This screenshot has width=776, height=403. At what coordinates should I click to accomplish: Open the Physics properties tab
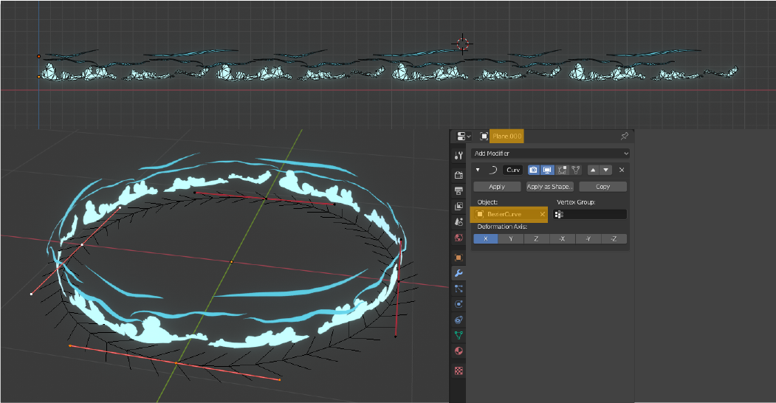click(459, 304)
